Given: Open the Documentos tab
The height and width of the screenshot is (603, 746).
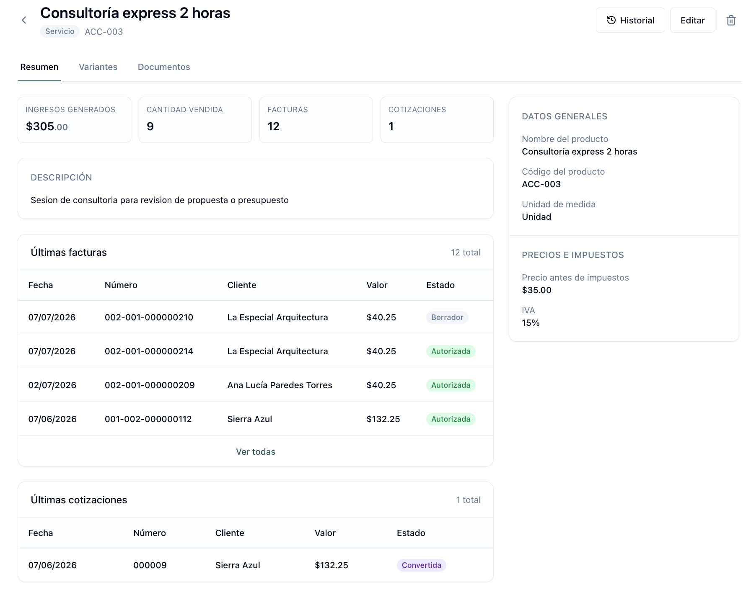Looking at the screenshot, I should [164, 67].
